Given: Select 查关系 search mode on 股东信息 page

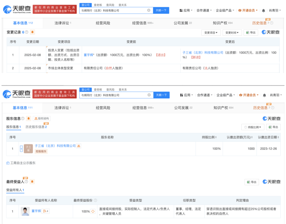Looking at the screenshot, I should (x=123, y=90).
